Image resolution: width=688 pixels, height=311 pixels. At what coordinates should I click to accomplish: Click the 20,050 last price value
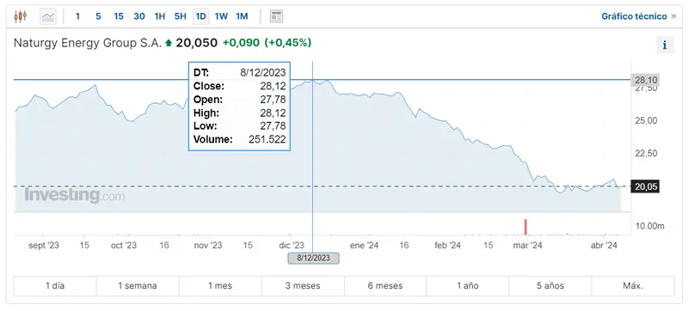197,43
